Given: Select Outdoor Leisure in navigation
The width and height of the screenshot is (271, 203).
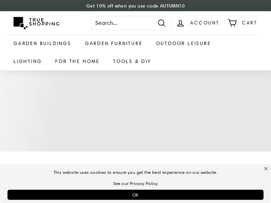Looking at the screenshot, I should (x=183, y=43).
